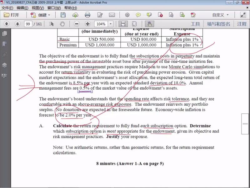Viewport: 250px width, 188px height.
Task: Click the small purple annotation under 0.5%
Action: coord(85,91)
